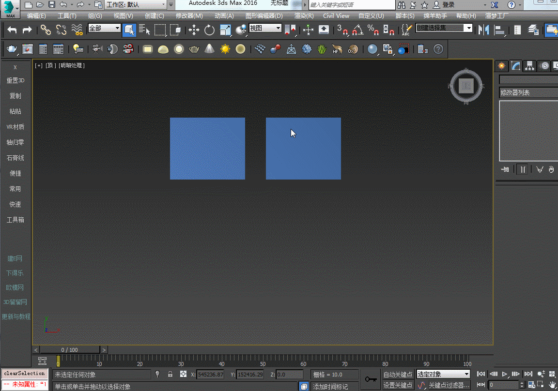This screenshot has height=391, width=558.
Task: Toggle the selection lock padlock
Action: (170, 374)
